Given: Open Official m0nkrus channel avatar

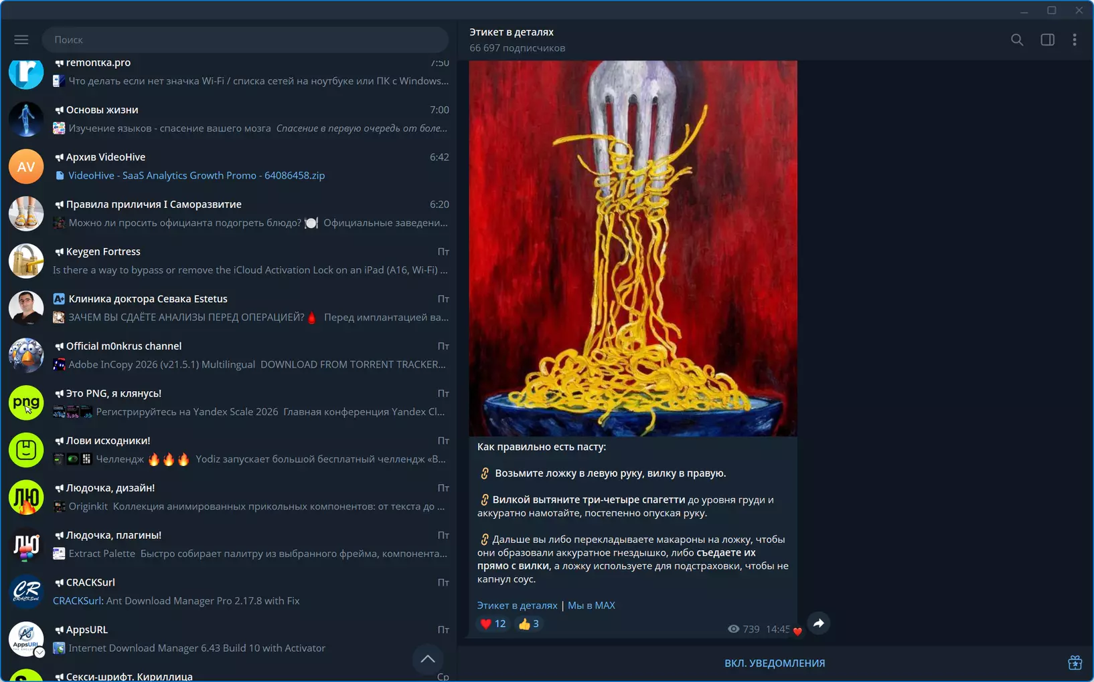Looking at the screenshot, I should (x=26, y=355).
